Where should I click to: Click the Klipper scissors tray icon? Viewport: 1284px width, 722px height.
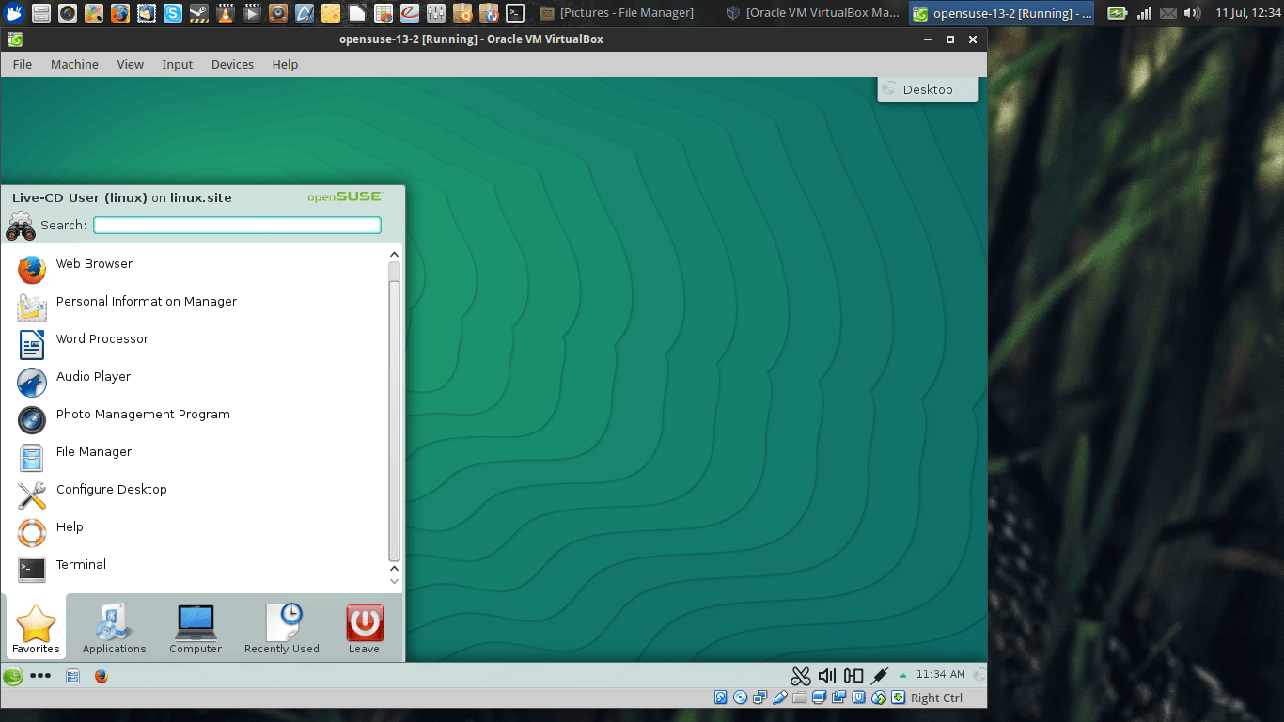click(801, 675)
